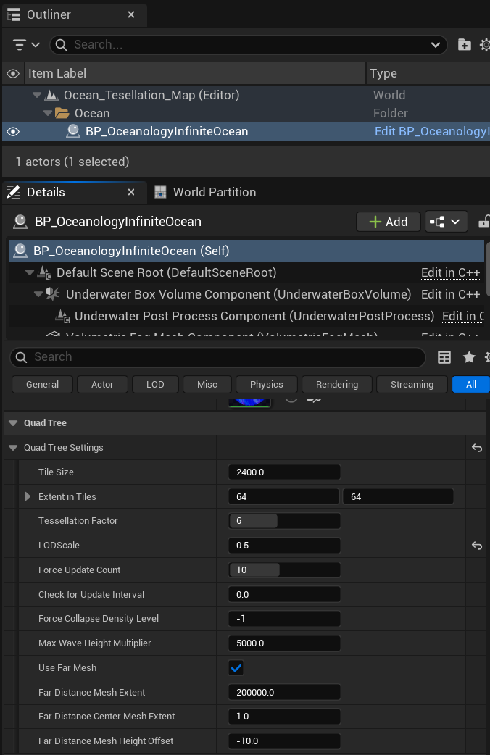Click inside the Outliner search field

coord(217,44)
